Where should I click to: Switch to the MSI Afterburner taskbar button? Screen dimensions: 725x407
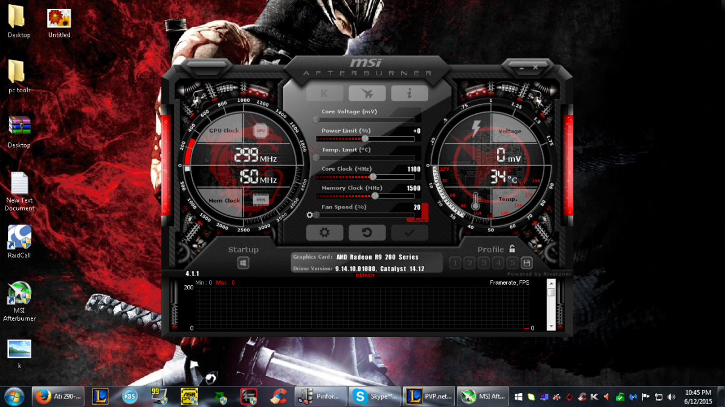(483, 396)
